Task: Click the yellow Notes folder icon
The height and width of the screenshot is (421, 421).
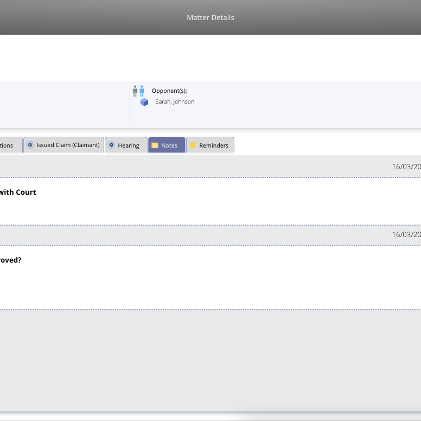Action: (155, 145)
